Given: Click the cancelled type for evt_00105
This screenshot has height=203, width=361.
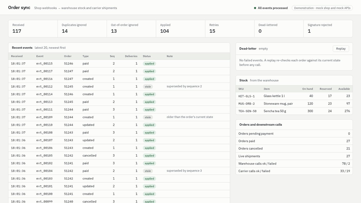Looking at the screenshot, I should 89,156.
